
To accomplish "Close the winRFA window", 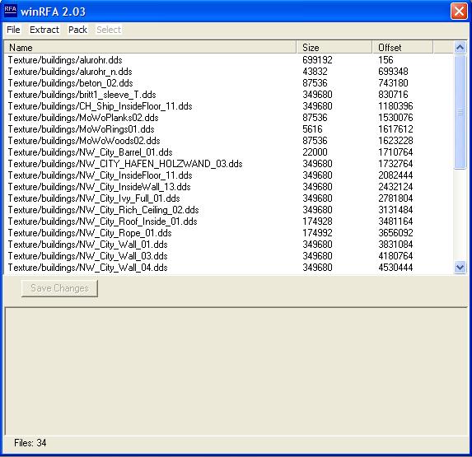I will pyautogui.click(x=459, y=12).
